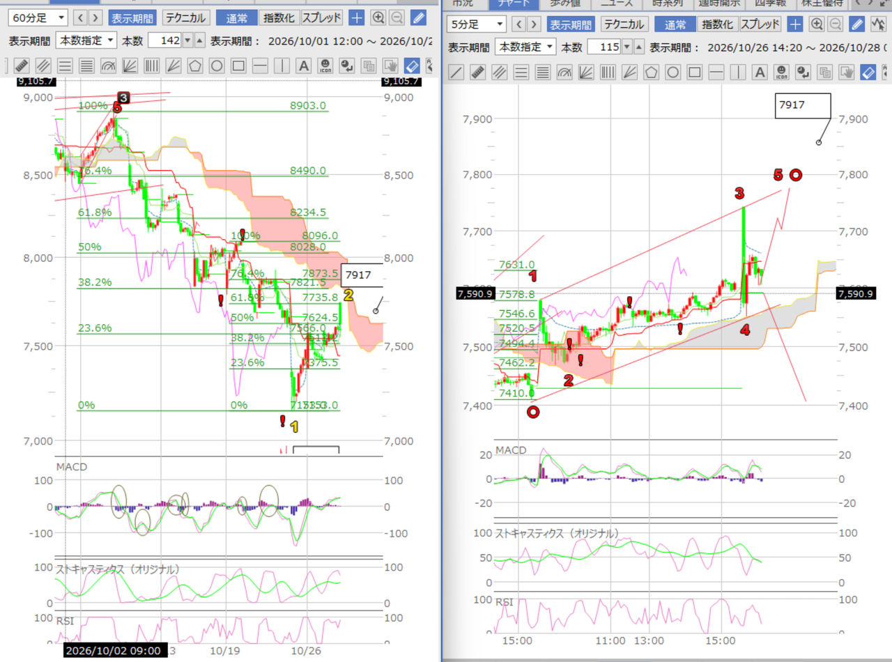Select the parallel lines tool in left chart
The image size is (892, 662).
[44, 66]
